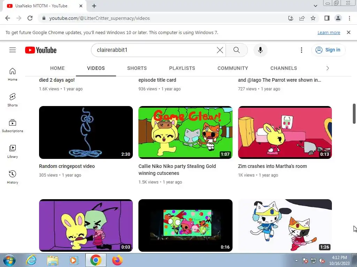The image size is (357, 267).
Task: Go to Home in the sidebar
Action: 13,74
